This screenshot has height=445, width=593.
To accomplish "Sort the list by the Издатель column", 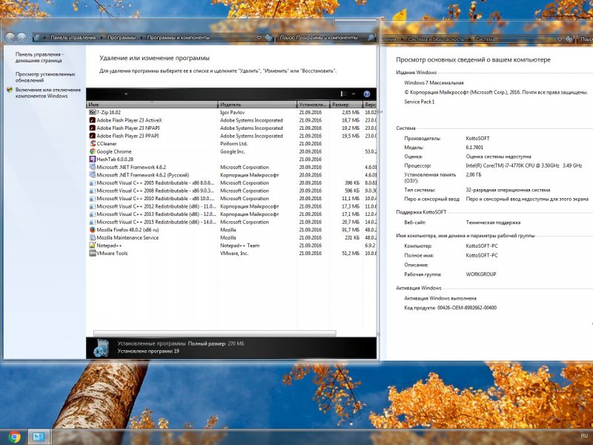I will coord(257,105).
